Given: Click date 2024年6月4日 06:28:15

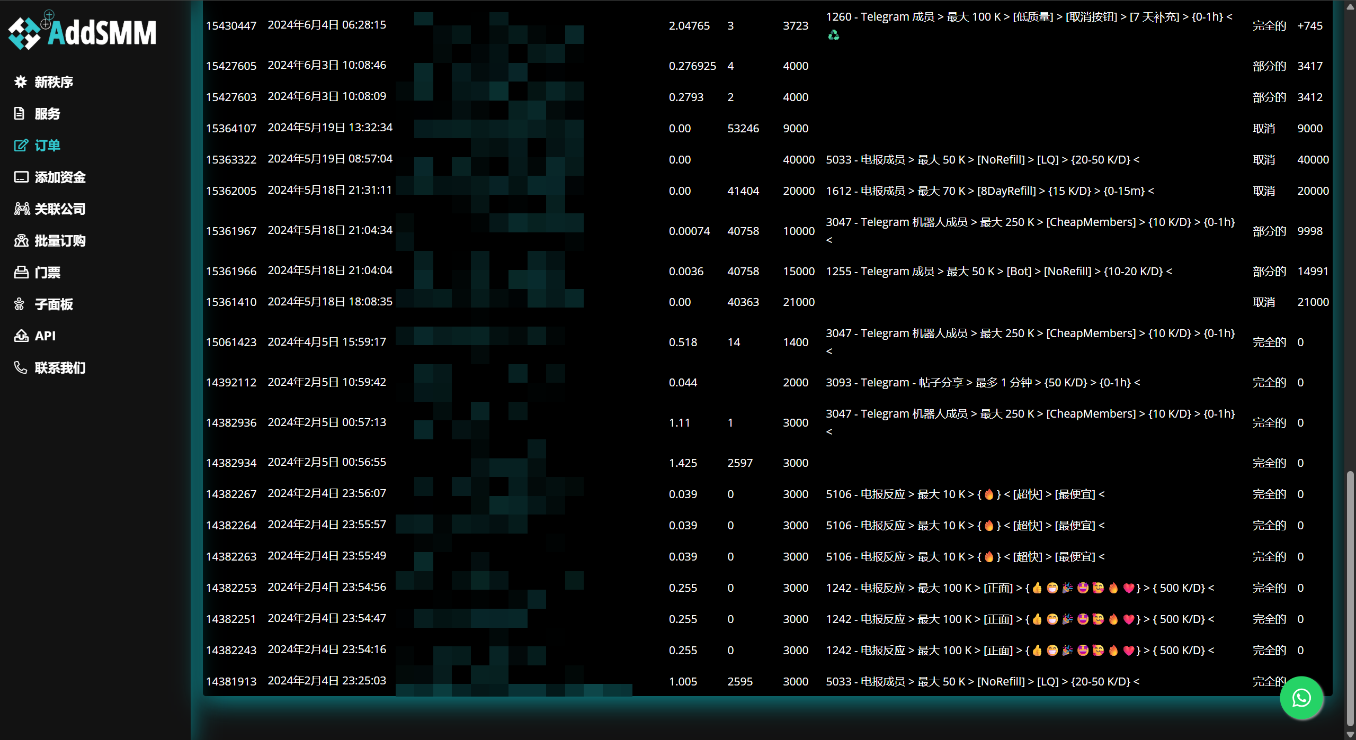Looking at the screenshot, I should point(327,25).
